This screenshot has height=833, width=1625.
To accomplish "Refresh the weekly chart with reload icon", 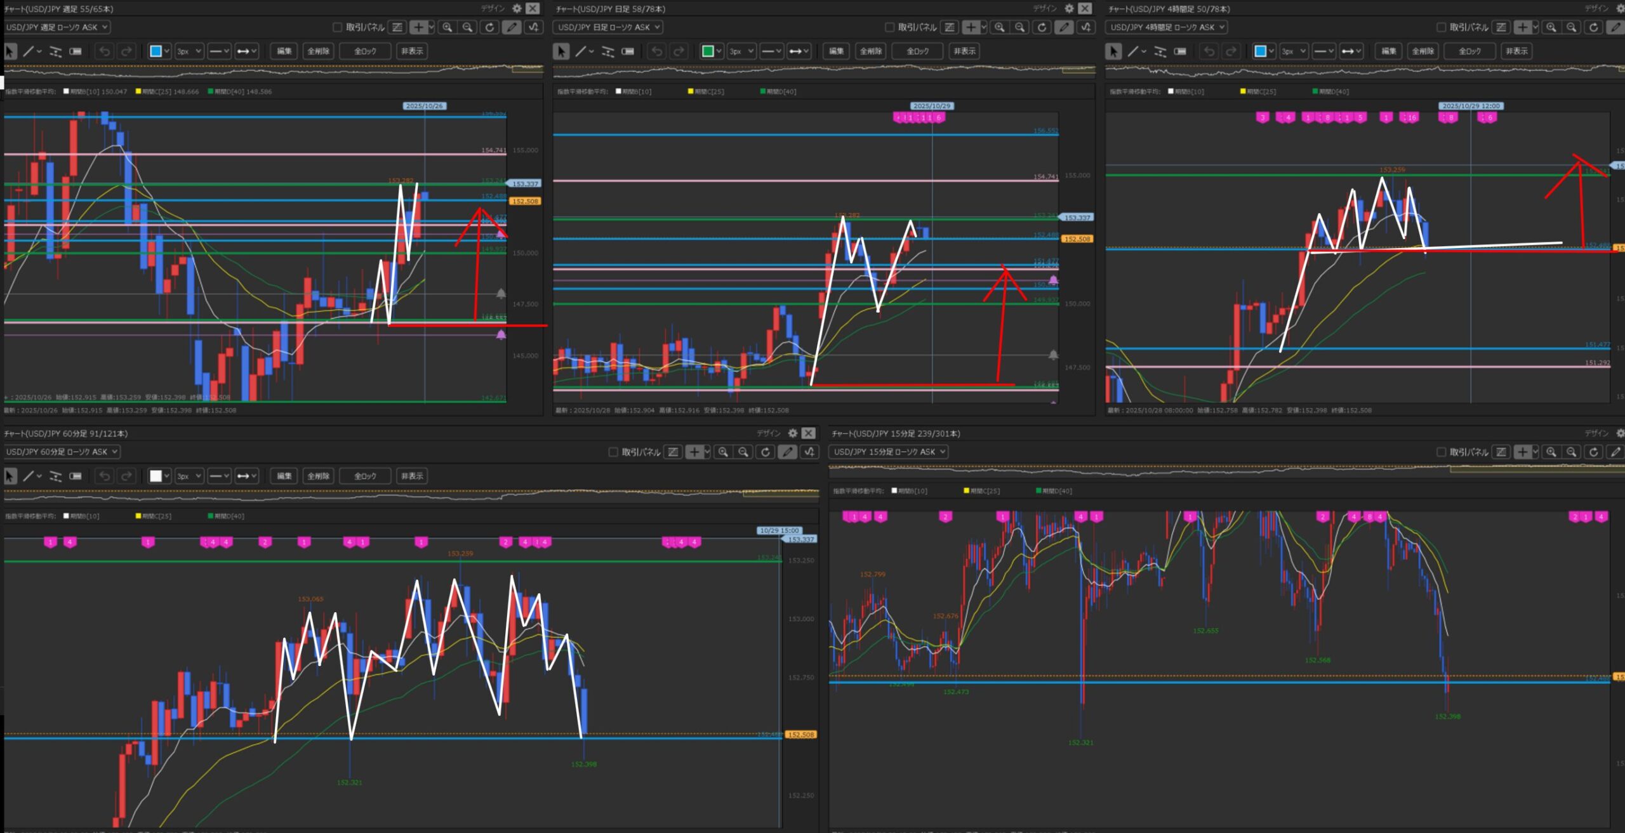I will point(489,27).
